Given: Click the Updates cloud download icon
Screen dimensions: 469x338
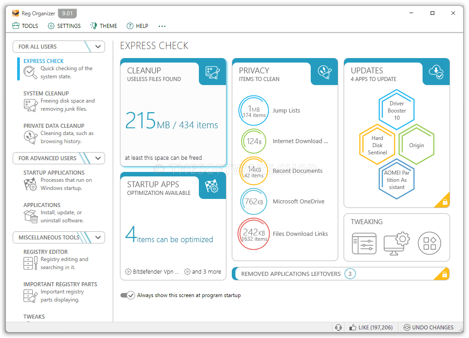Looking at the screenshot, I should click(x=436, y=72).
